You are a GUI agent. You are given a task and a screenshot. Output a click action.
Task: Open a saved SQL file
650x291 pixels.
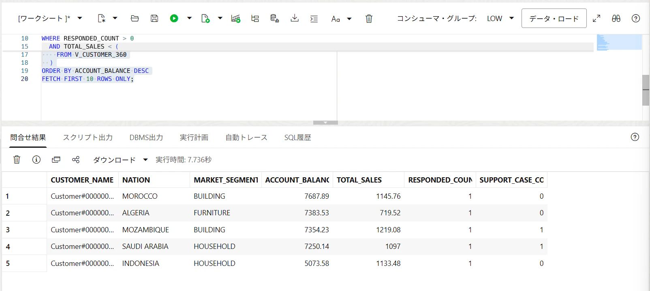(135, 18)
